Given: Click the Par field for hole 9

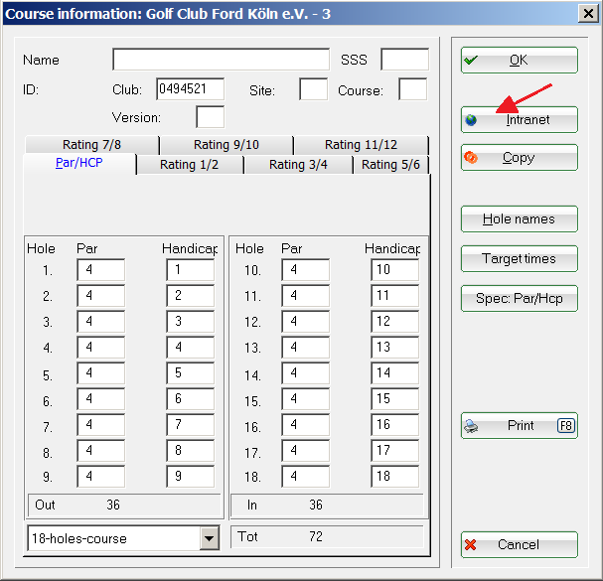Looking at the screenshot, I should [x=100, y=477].
